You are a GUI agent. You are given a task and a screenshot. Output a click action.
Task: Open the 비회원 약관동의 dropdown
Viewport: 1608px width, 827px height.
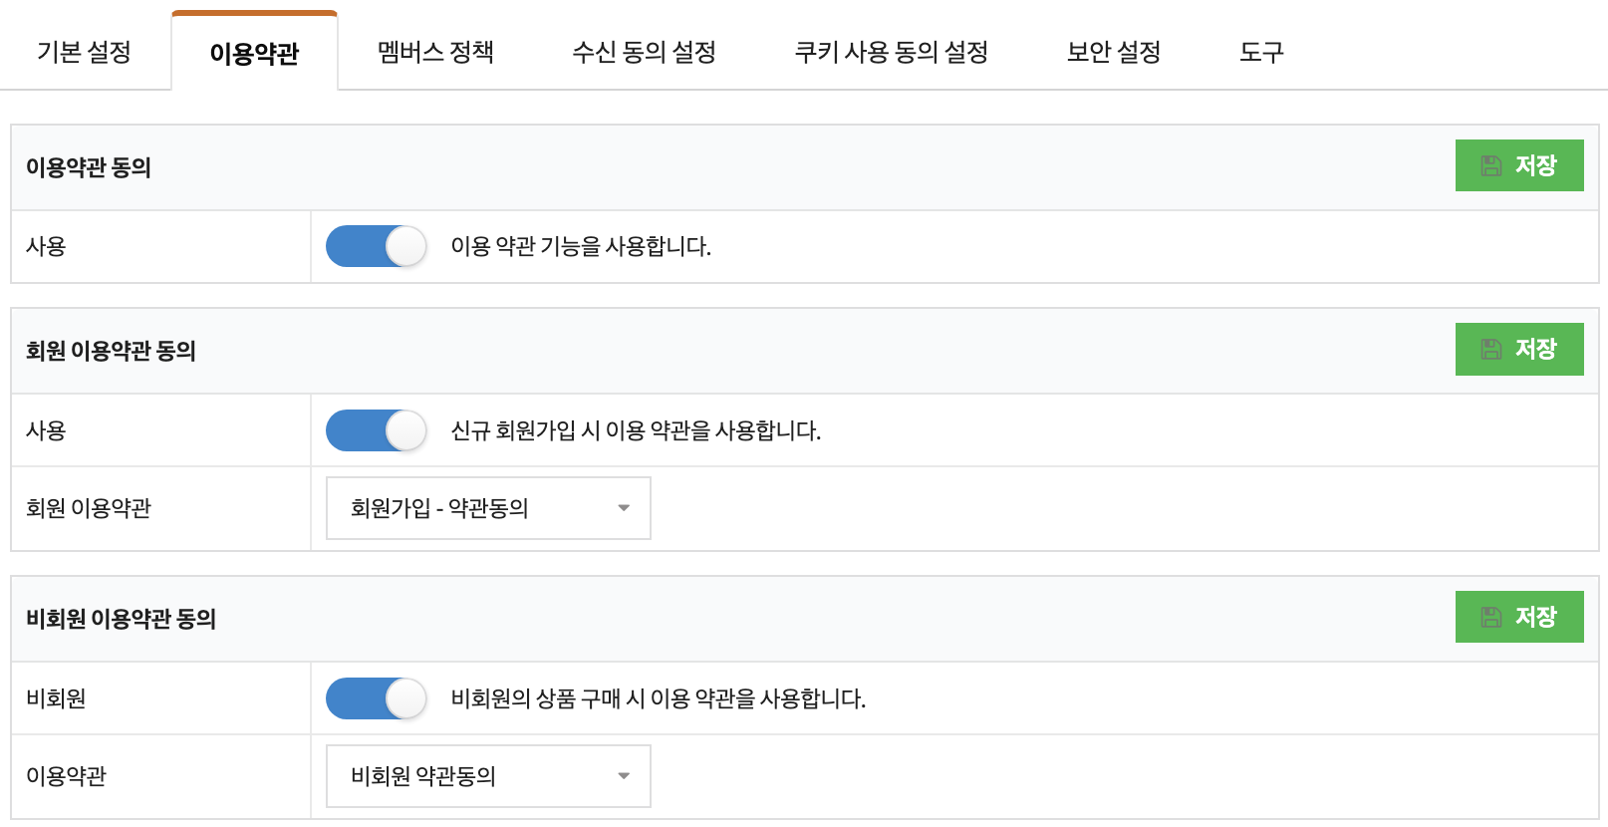(488, 776)
